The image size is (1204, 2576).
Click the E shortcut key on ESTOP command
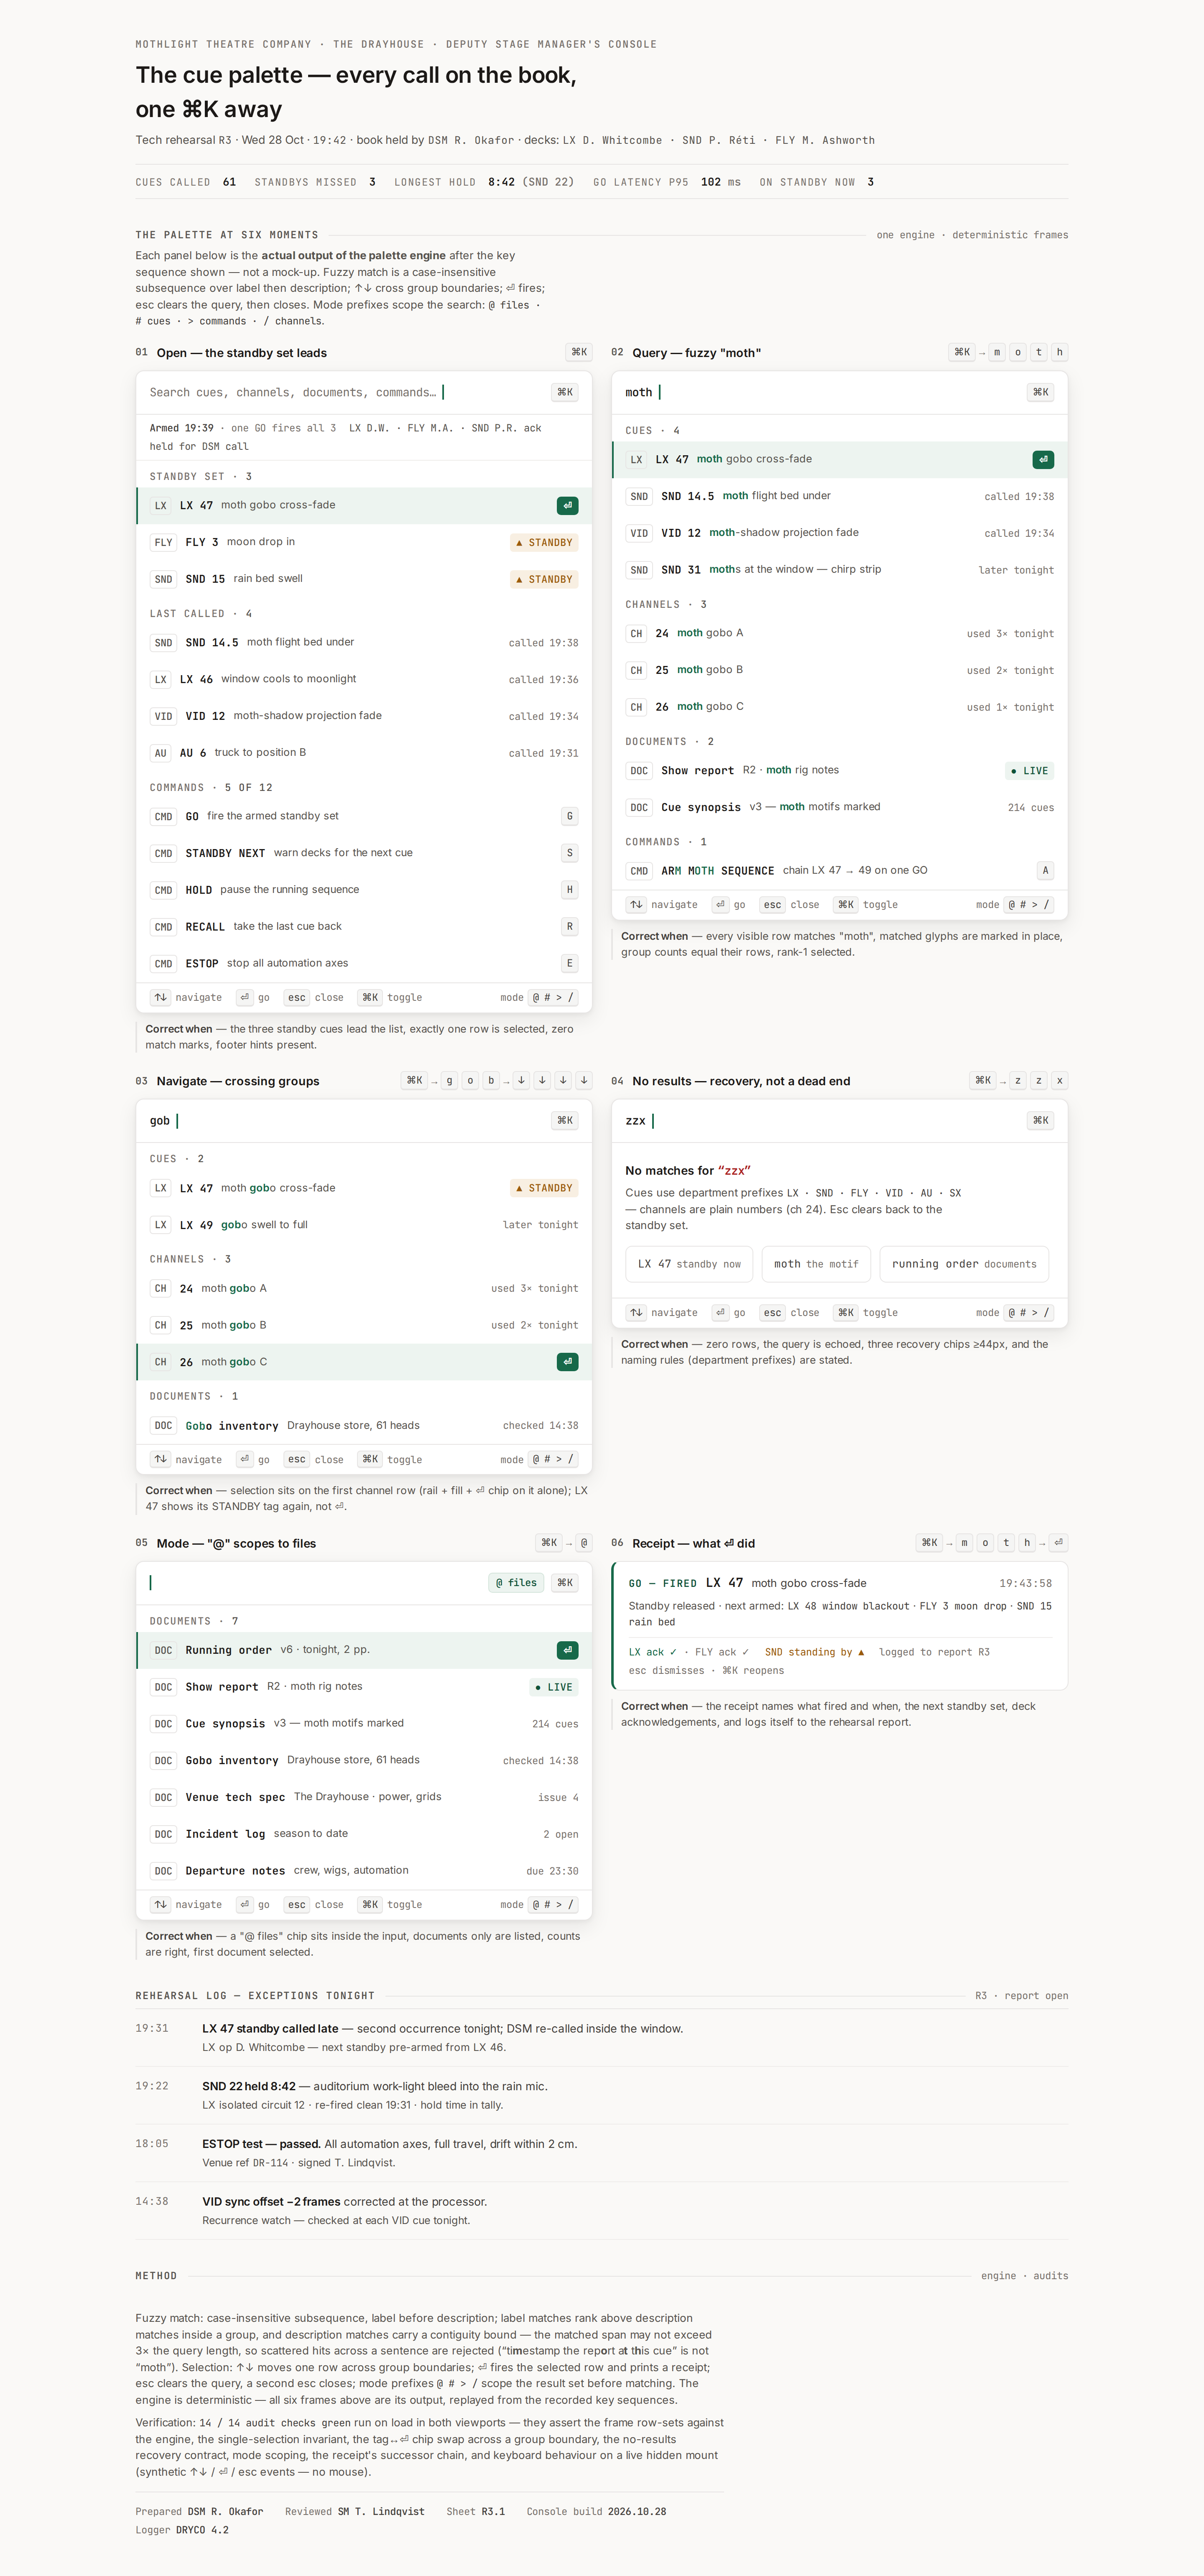pos(569,964)
